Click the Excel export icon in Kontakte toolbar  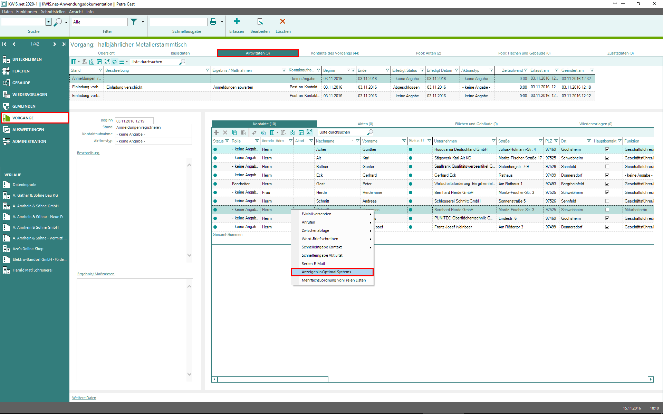[292, 132]
